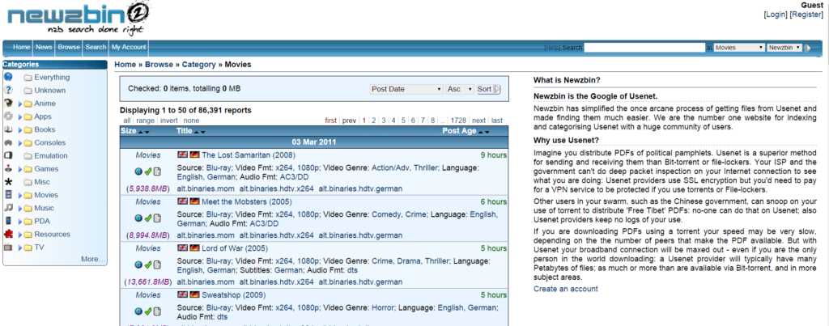Screen dimensions: 829x326
Task: Click the globe icon for The Lost Samaritan
Action: [x=138, y=171]
